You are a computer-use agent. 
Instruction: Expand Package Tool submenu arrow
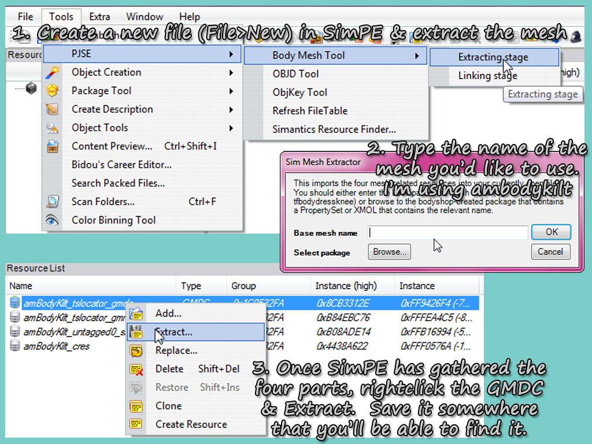click(x=231, y=91)
